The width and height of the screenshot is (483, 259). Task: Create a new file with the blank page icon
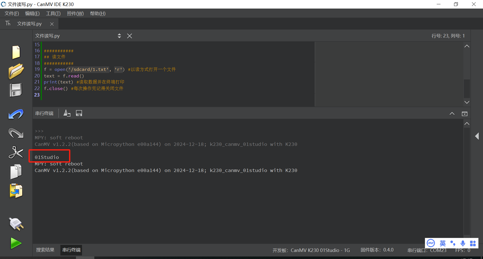pyautogui.click(x=16, y=52)
